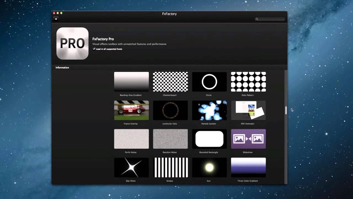The height and width of the screenshot is (199, 353).
Task: Click the Checkerboard label text
Action: (170, 95)
